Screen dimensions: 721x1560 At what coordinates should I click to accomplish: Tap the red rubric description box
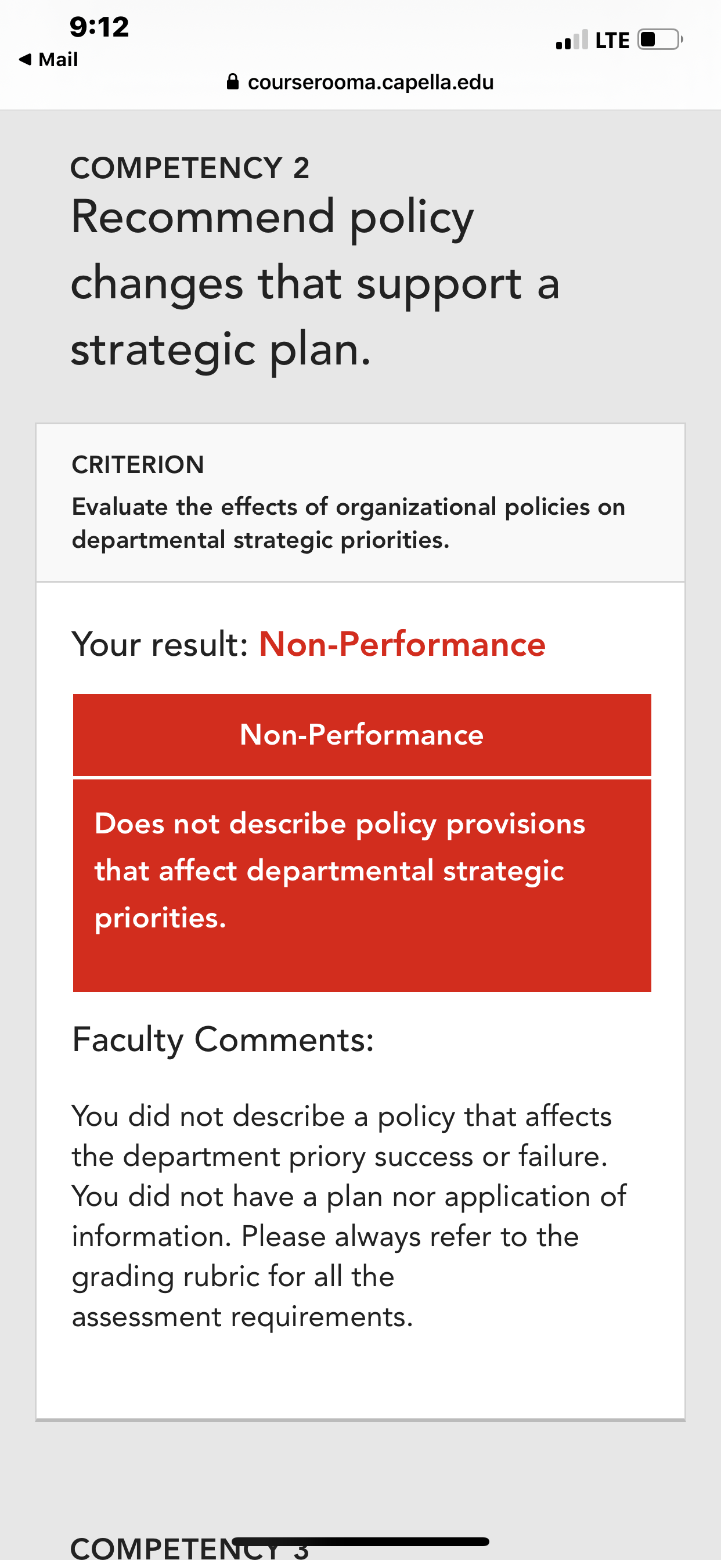(362, 886)
